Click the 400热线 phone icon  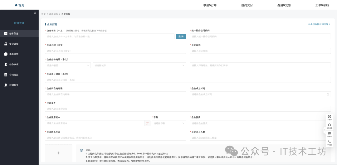coord(330,142)
